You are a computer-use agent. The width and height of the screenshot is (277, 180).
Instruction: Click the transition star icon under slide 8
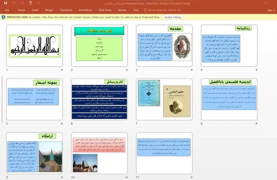point(257,123)
